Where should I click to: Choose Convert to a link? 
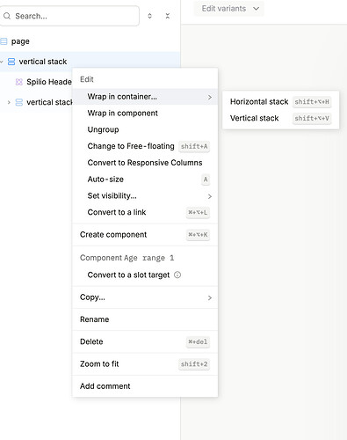[x=145, y=212]
